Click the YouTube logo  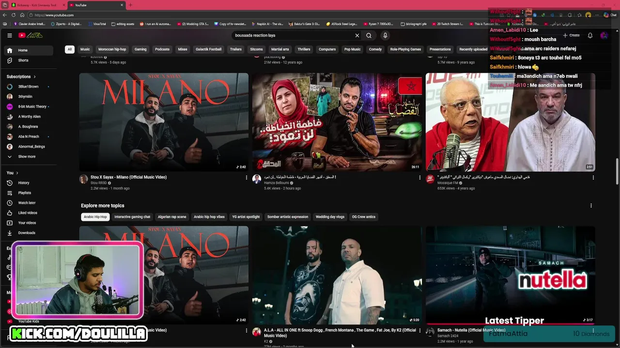click(31, 35)
